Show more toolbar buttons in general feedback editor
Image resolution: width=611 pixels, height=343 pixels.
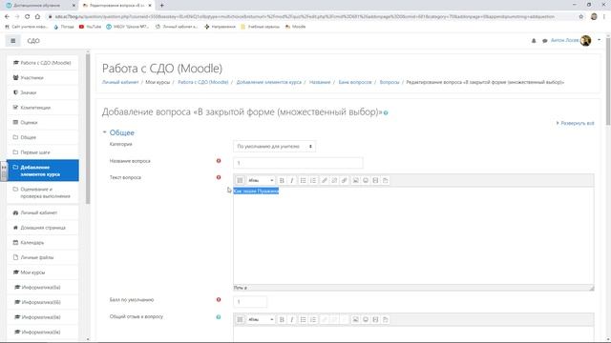click(x=240, y=320)
